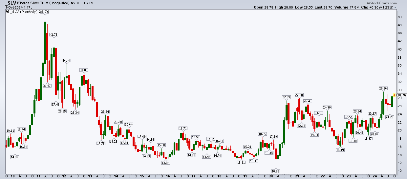Click the 25.65 low price label
The height and width of the screenshot is (179, 407).
[x=62, y=111]
